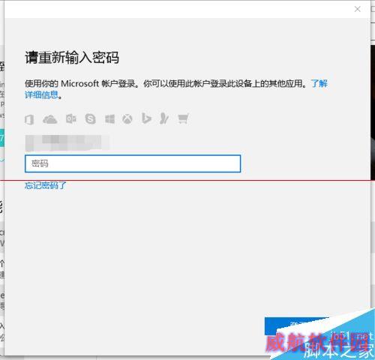Click the 请重新输入密码 heading
This screenshot has width=375, height=360.
point(72,58)
